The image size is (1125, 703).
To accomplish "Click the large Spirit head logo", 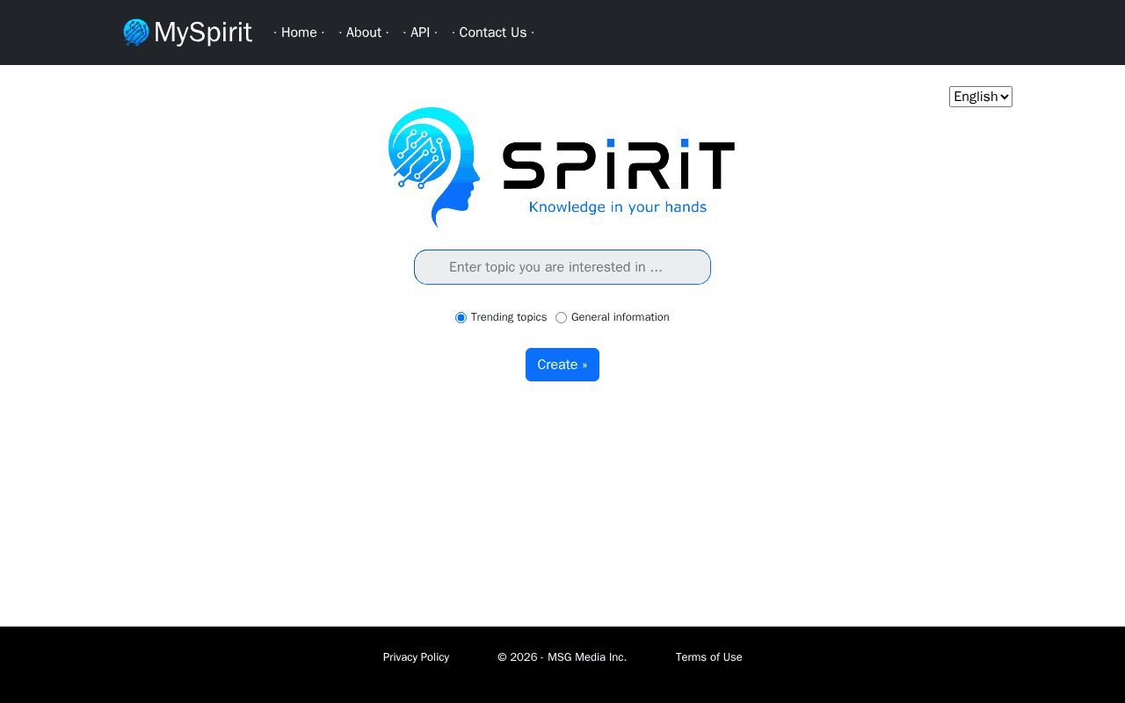I will [x=434, y=167].
